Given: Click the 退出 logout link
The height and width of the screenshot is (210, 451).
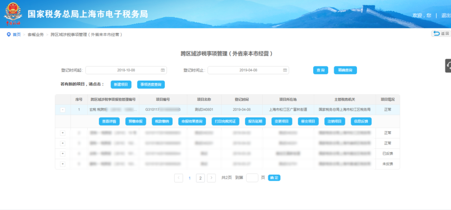Looking at the screenshot, I should pyautogui.click(x=446, y=15).
